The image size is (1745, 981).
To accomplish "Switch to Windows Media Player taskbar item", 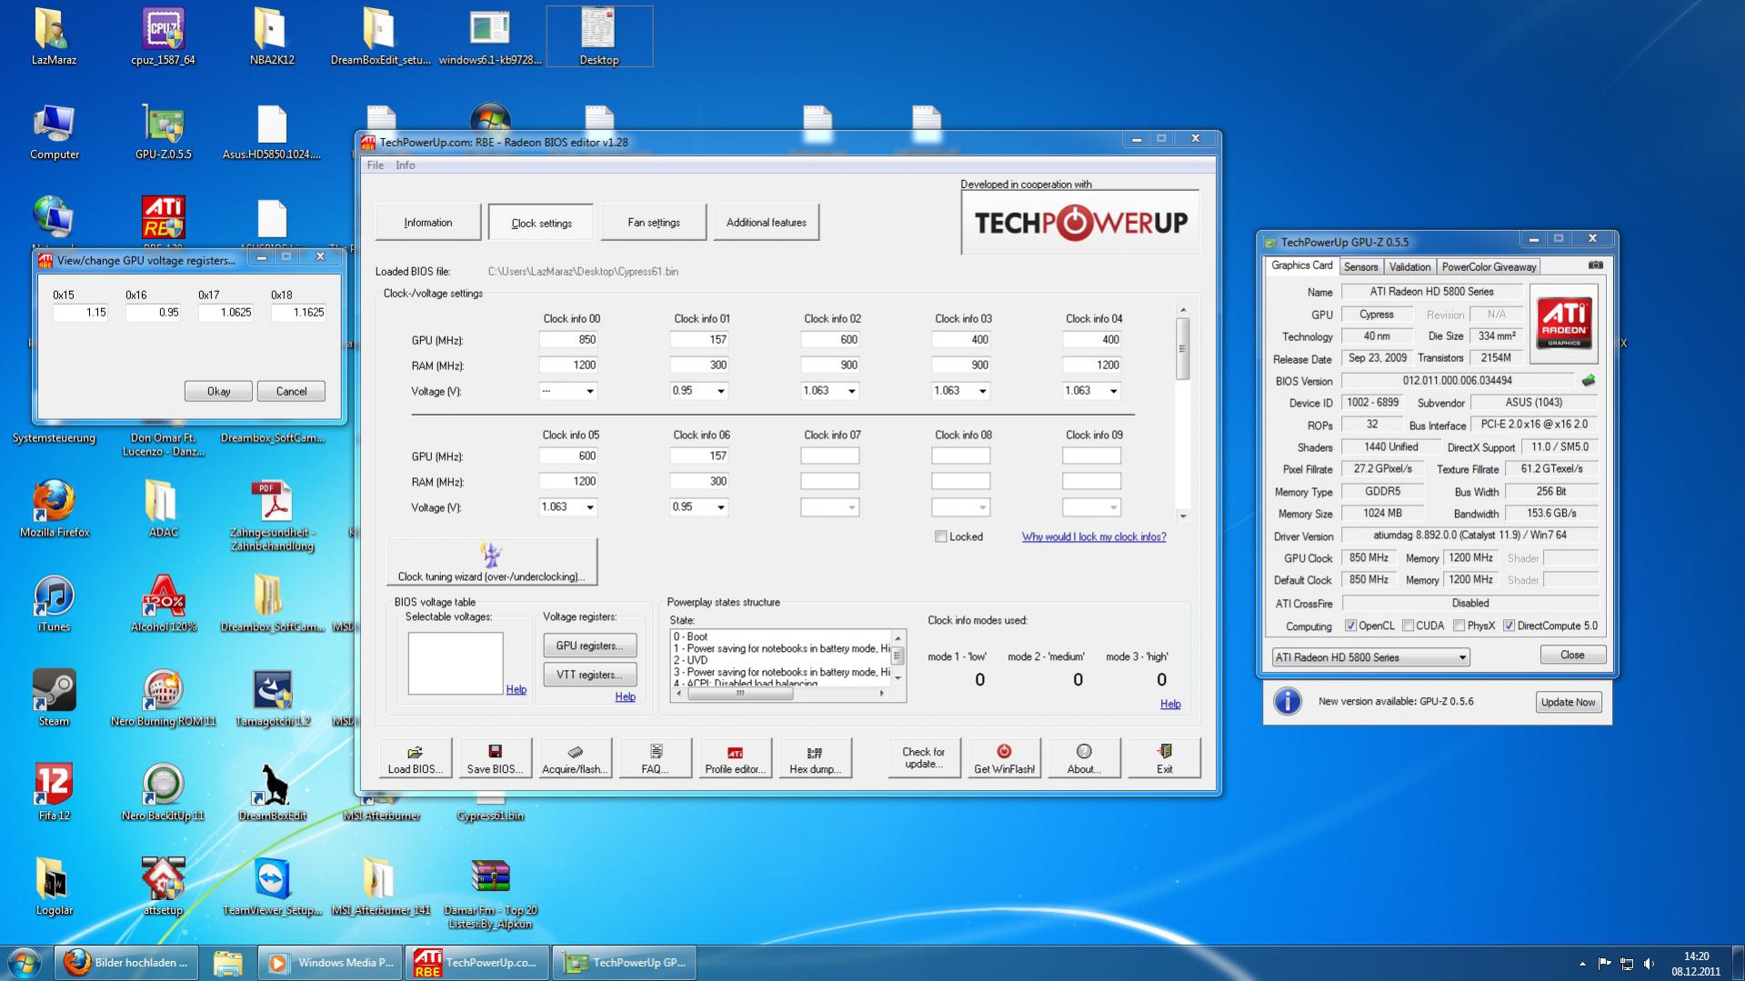I will point(331,963).
